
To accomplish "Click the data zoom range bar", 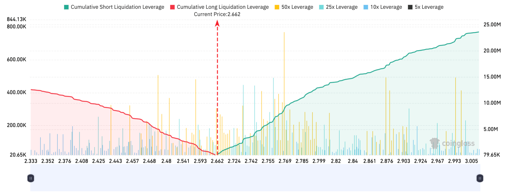I will (255, 178).
